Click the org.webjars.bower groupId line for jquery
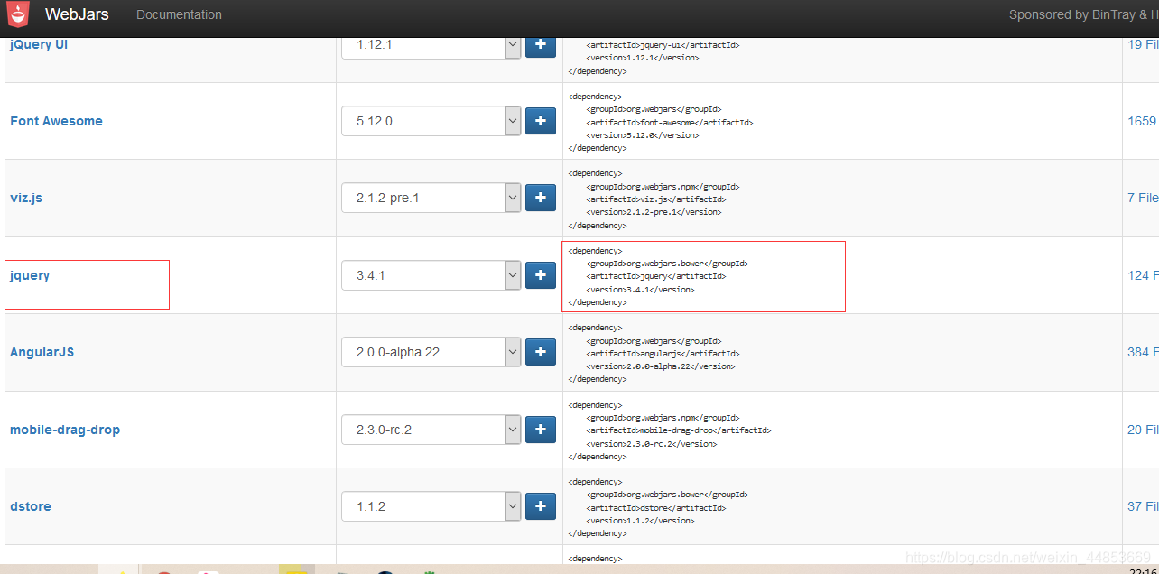The image size is (1159, 574). coord(667,264)
